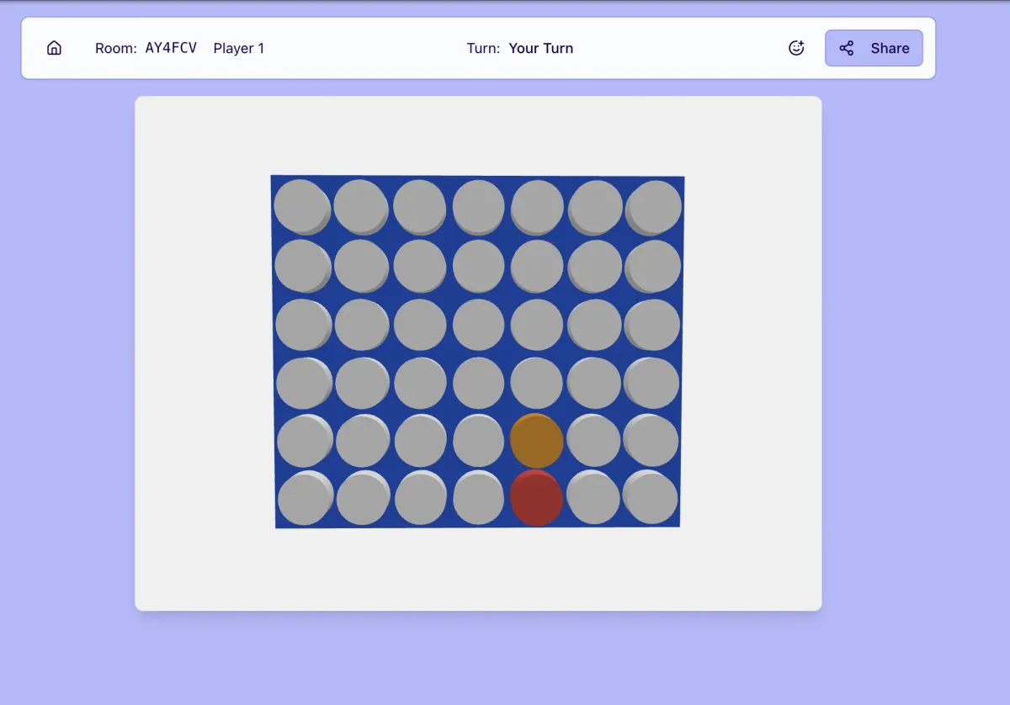The image size is (1010, 705).
Task: Click the top slot above the orange disc column
Action: point(538,207)
